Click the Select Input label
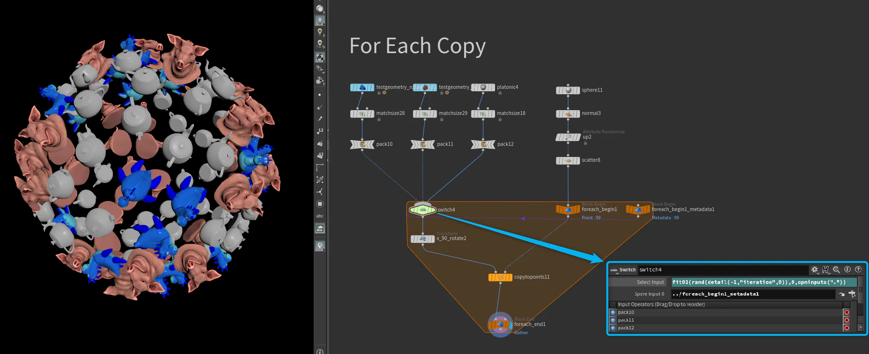Image resolution: width=869 pixels, height=354 pixels. click(650, 283)
